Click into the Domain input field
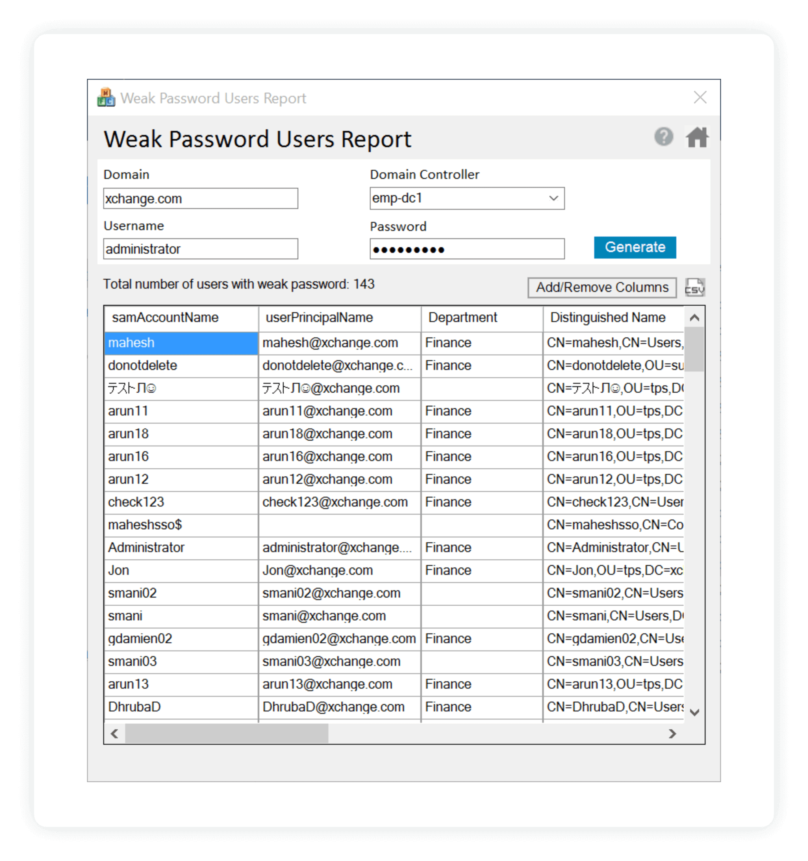 (200, 199)
